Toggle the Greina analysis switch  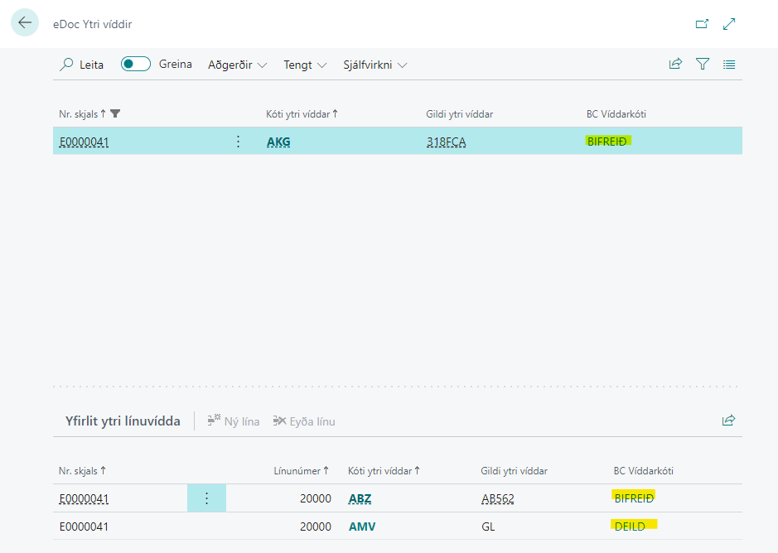point(136,65)
